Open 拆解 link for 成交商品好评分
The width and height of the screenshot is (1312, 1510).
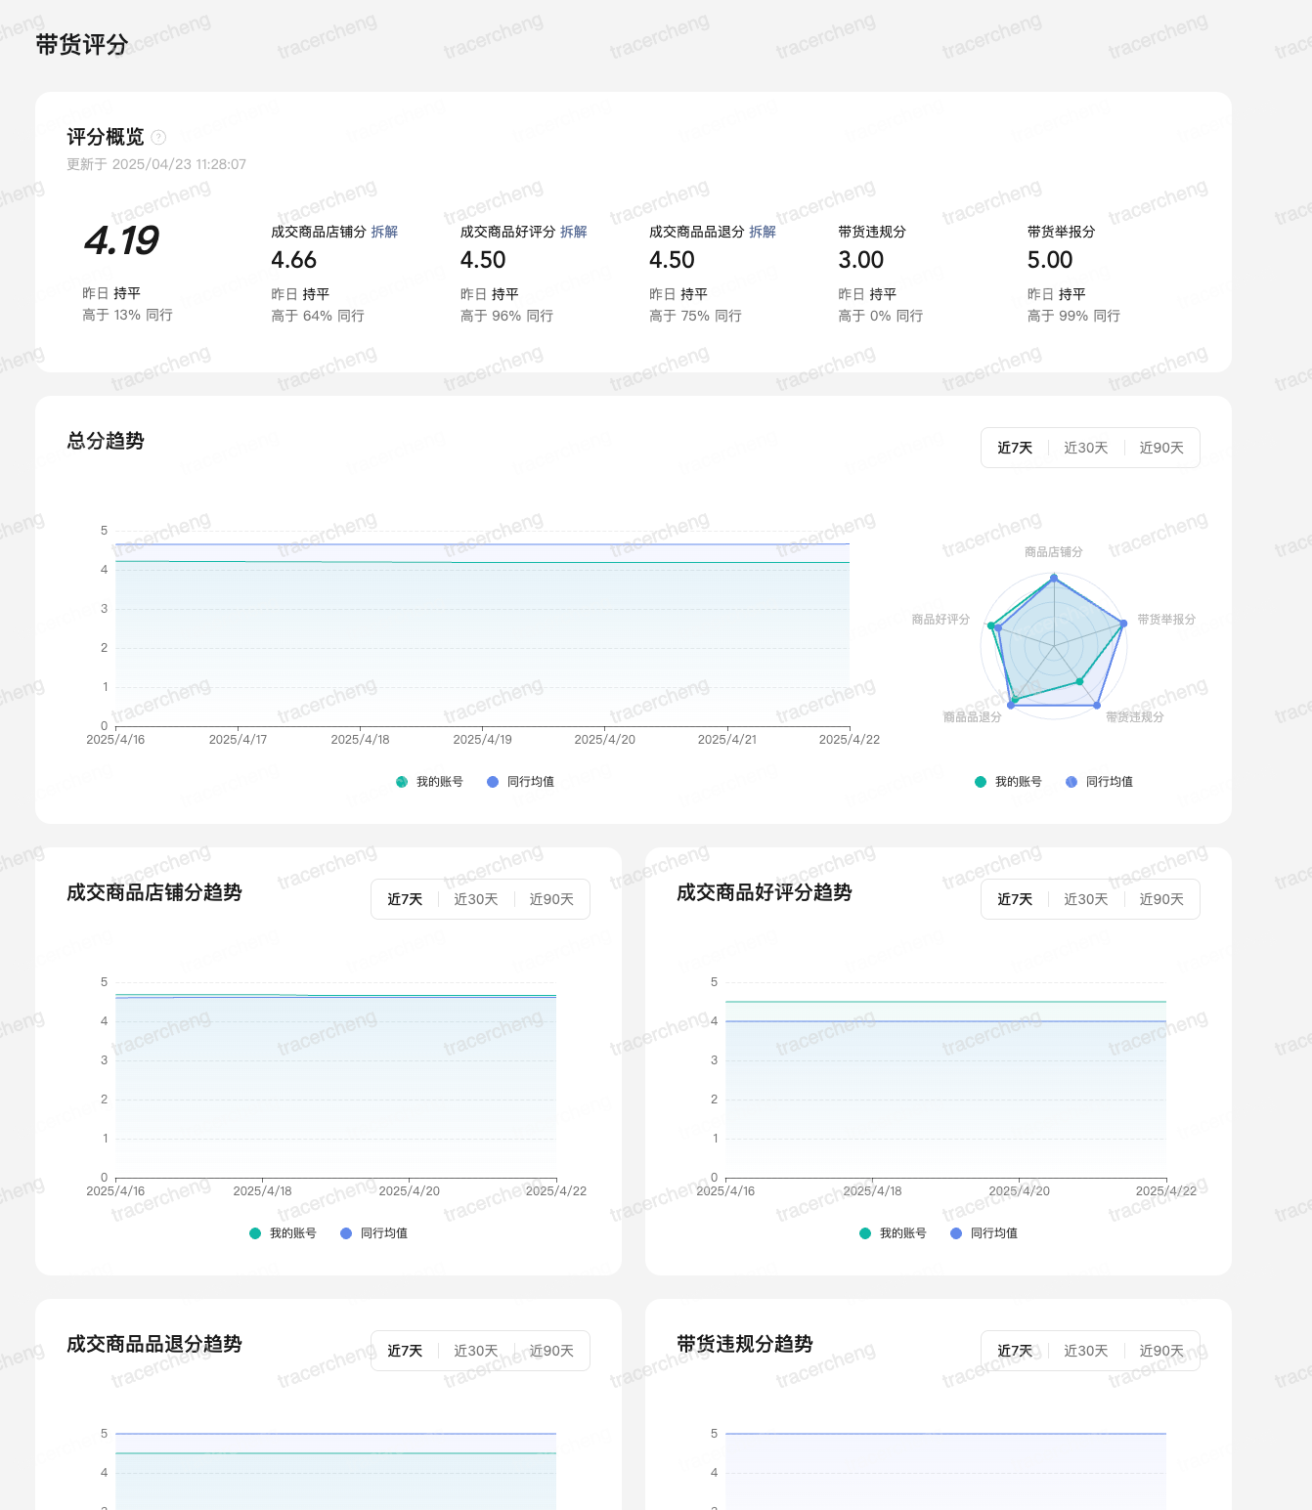574,232
